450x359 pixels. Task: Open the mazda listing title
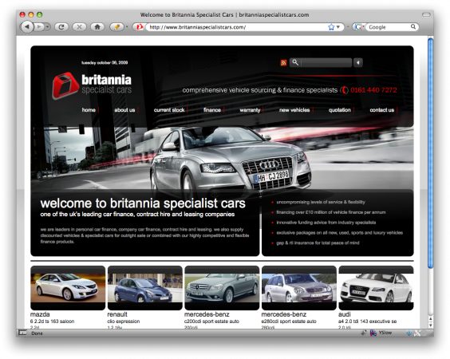pos(40,314)
